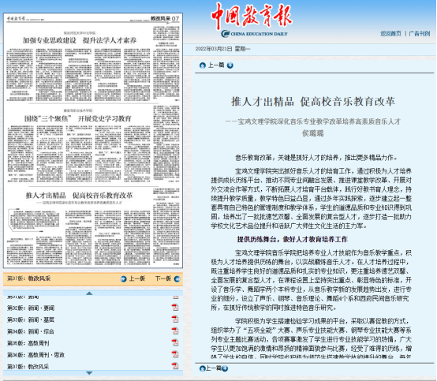Click round arrow icon beside 下一版
This screenshot has height=381, width=437.
pos(177,278)
